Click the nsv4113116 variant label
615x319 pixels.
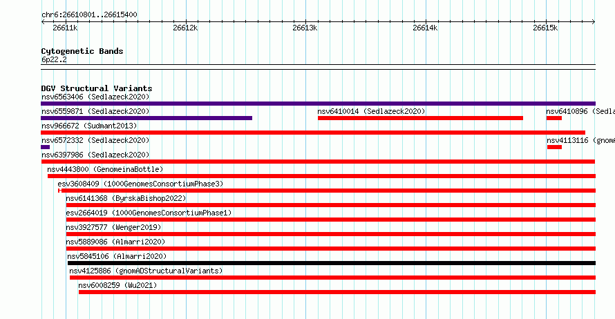click(580, 140)
